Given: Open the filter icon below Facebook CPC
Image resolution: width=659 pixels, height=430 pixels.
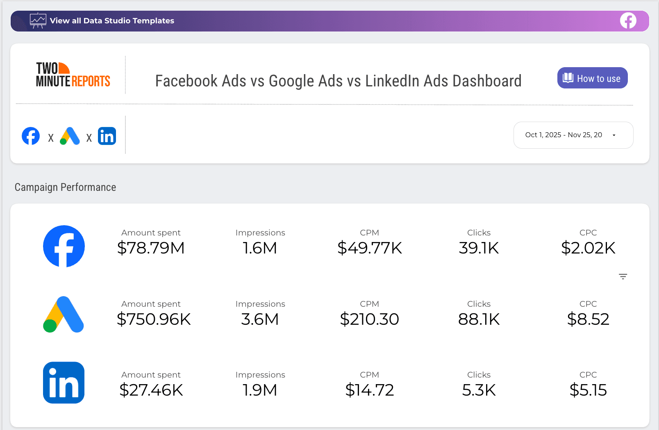Looking at the screenshot, I should coord(623,277).
